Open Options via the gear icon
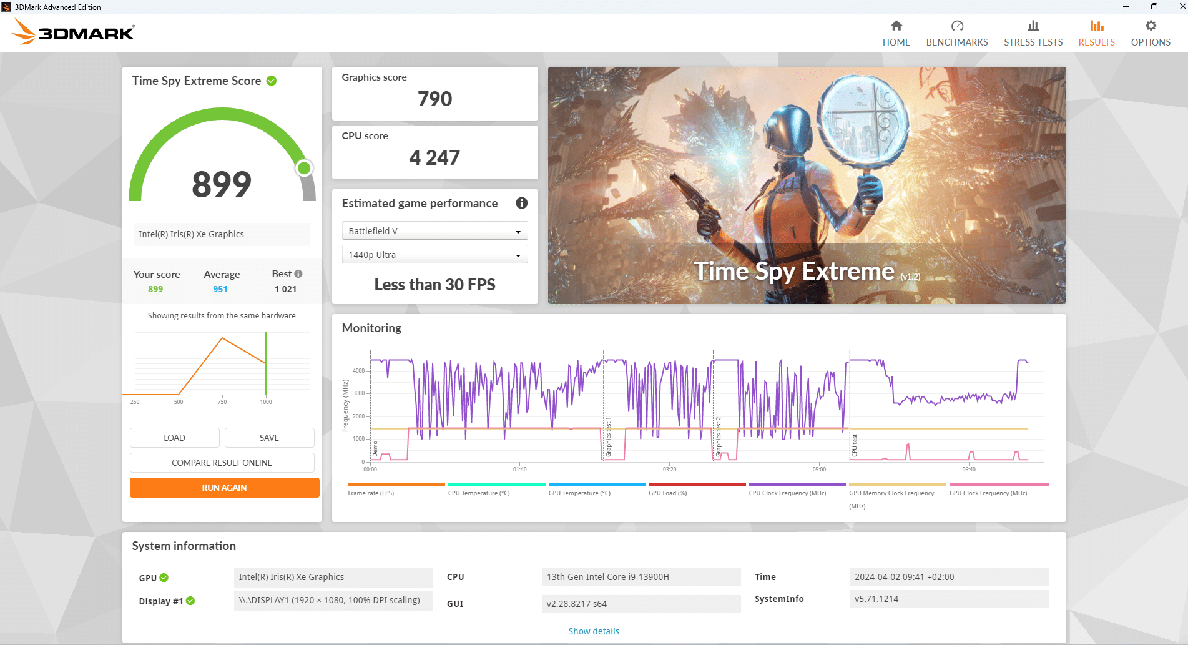Image resolution: width=1188 pixels, height=645 pixels. coord(1151,26)
